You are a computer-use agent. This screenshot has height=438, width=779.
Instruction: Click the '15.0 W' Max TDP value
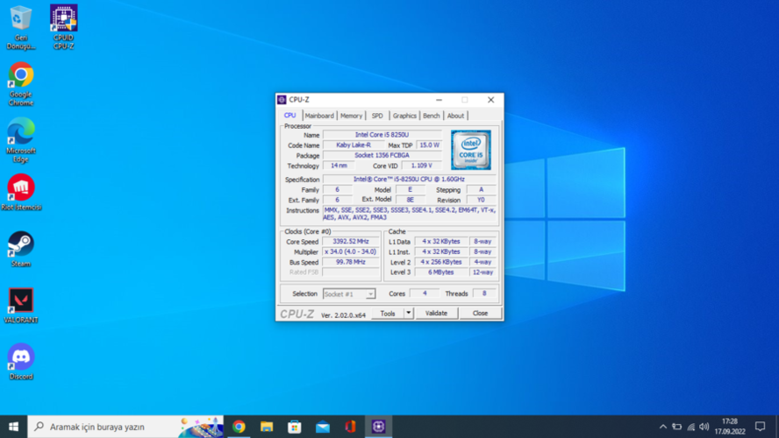pos(429,145)
